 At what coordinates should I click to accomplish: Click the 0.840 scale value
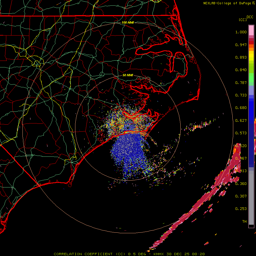point(241,70)
